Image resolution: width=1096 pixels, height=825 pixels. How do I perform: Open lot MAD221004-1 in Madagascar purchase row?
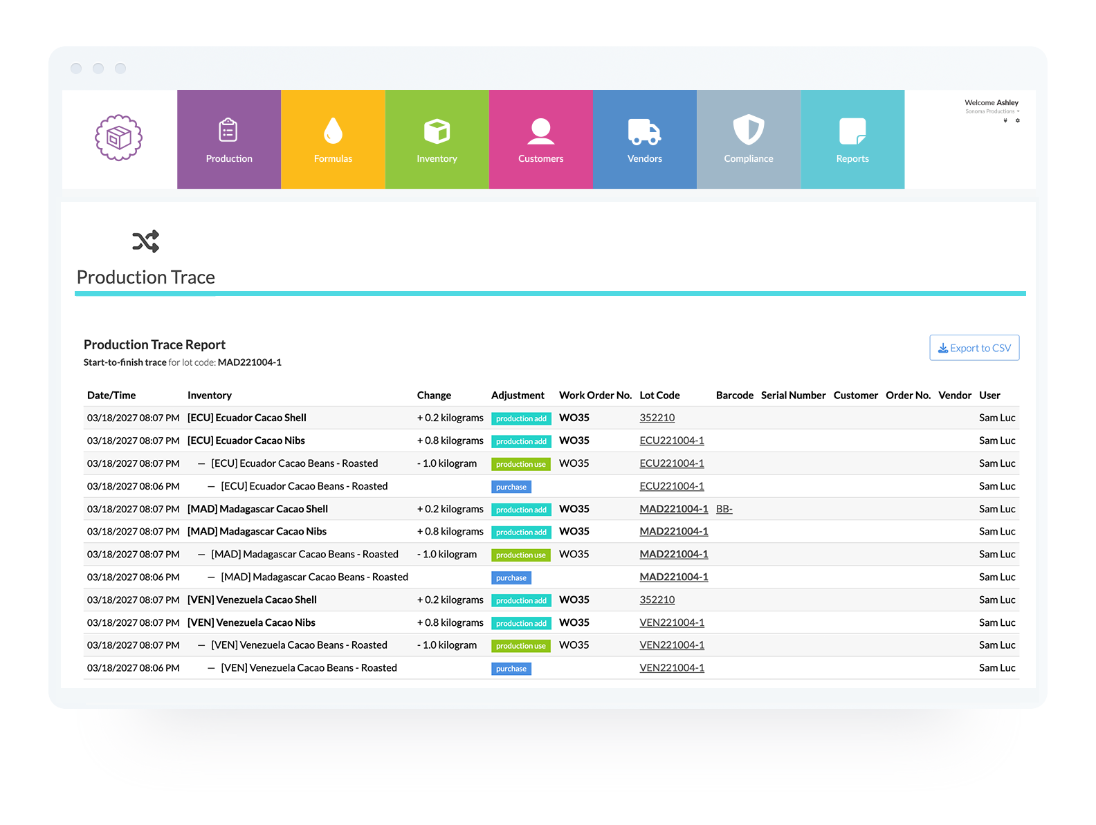pyautogui.click(x=674, y=577)
